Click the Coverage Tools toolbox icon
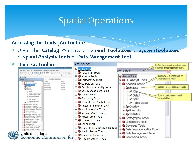192x144 pixels. click(x=124, y=126)
